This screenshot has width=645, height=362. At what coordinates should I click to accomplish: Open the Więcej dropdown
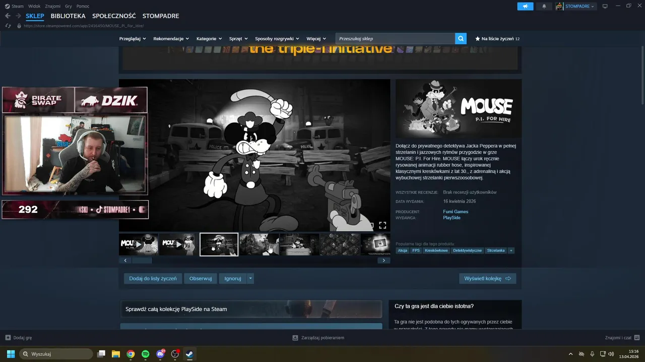pos(316,39)
